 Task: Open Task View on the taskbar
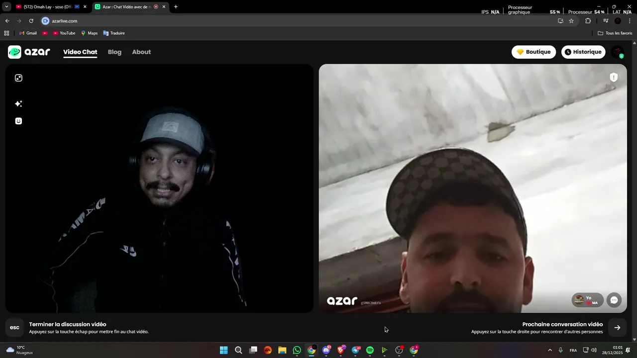point(253,350)
